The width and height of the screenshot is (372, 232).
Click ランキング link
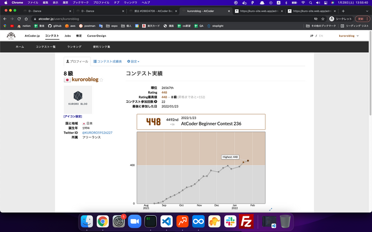click(x=74, y=47)
